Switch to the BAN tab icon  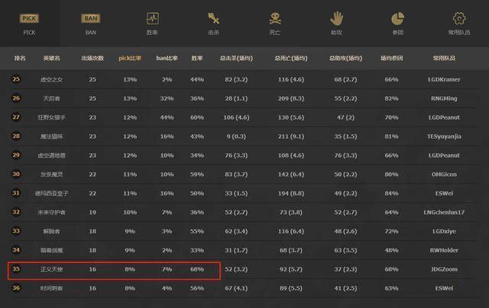click(x=91, y=17)
